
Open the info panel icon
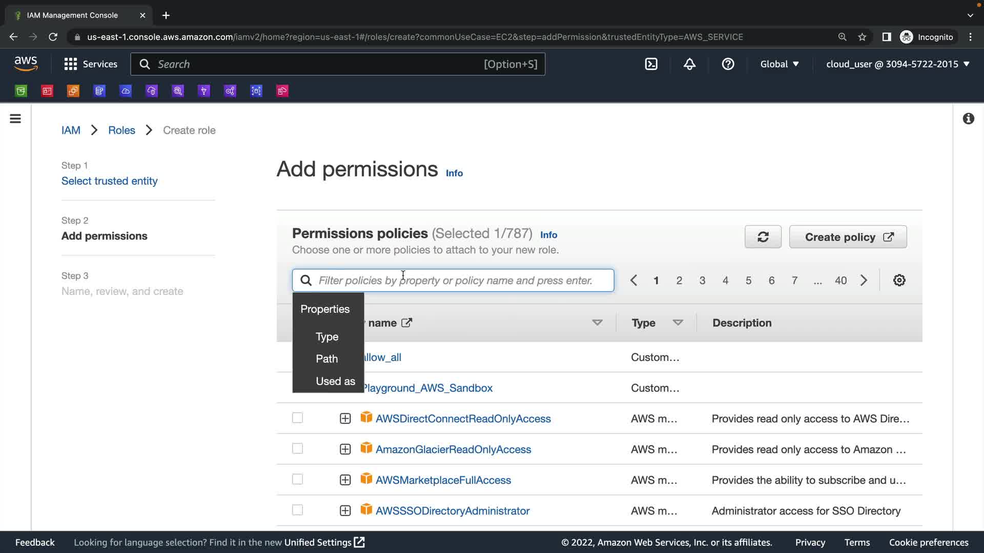coord(968,119)
